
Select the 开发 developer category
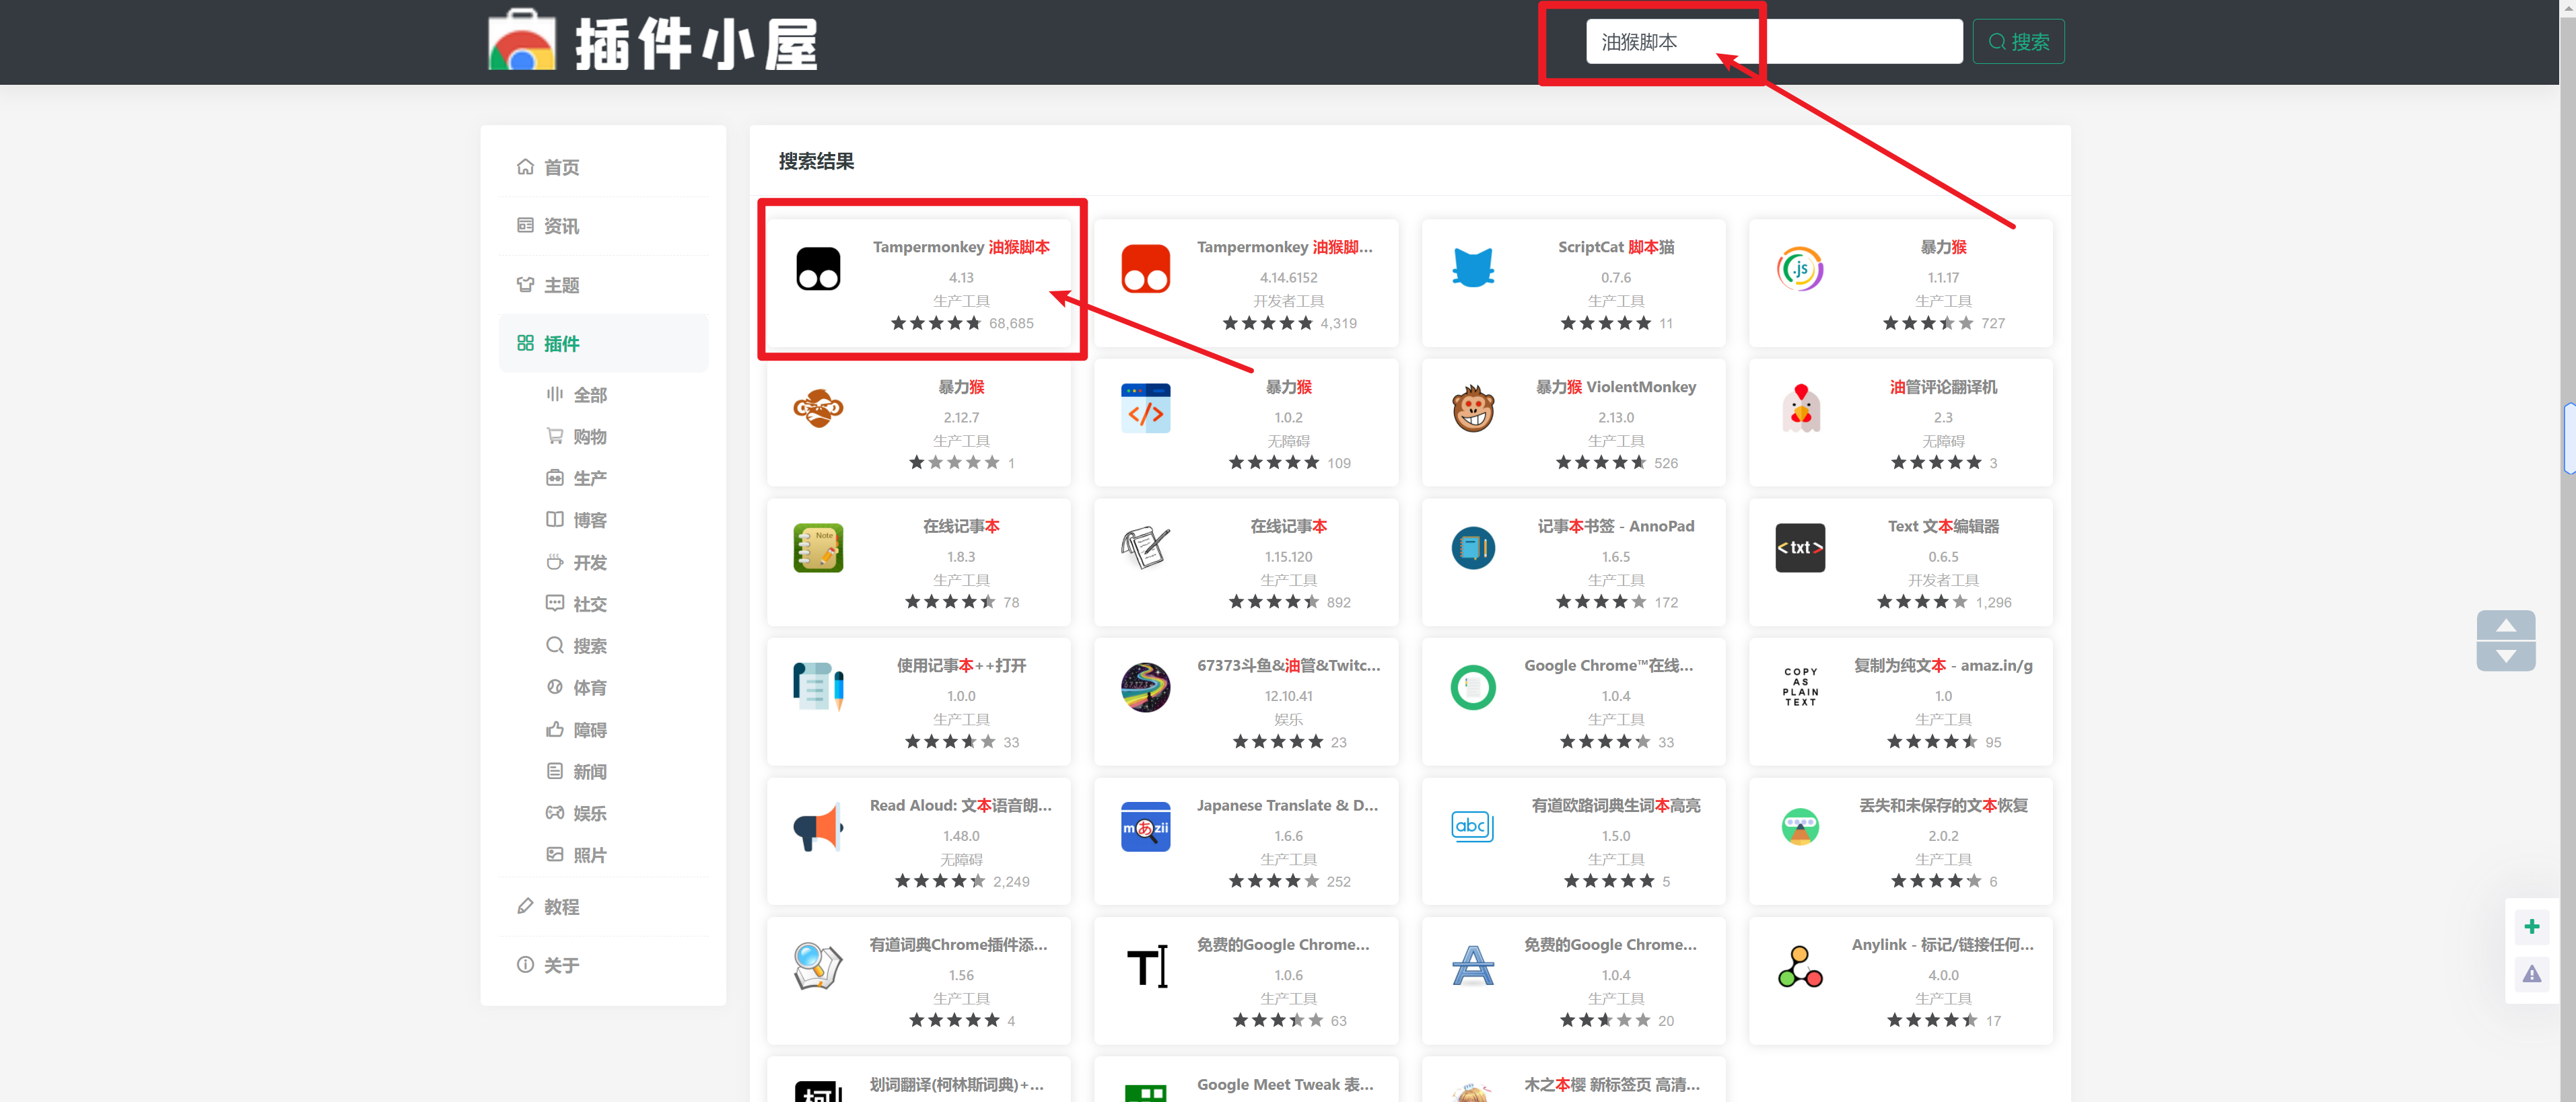point(589,562)
